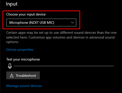
Task: Click the right end of the microphone level bar
Action: point(113,66)
